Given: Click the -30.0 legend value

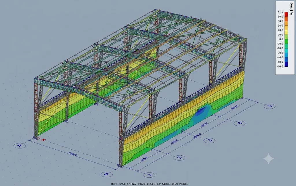Looking at the screenshot, I should [280, 53].
